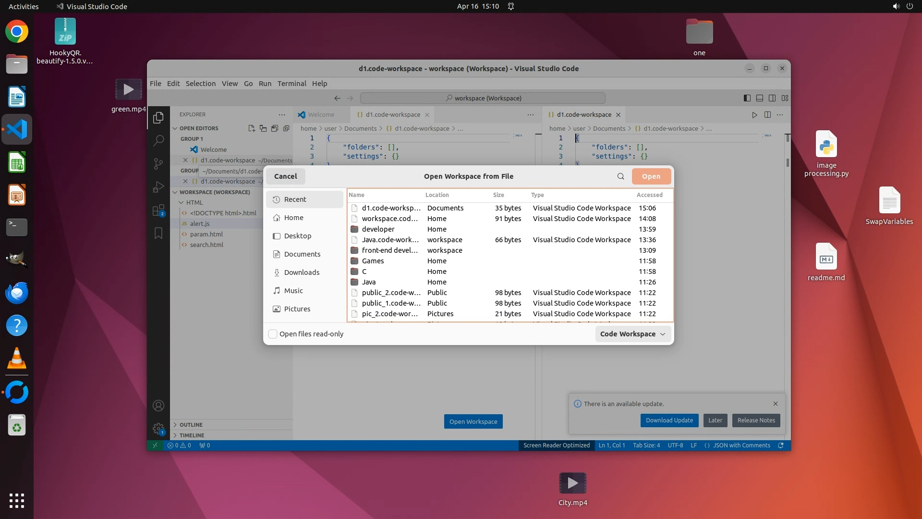Image resolution: width=922 pixels, height=519 pixels.
Task: Switch to the Welcome tab
Action: pyautogui.click(x=321, y=115)
